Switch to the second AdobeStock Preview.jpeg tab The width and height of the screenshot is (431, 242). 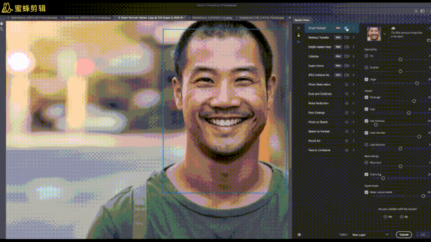(x=88, y=18)
